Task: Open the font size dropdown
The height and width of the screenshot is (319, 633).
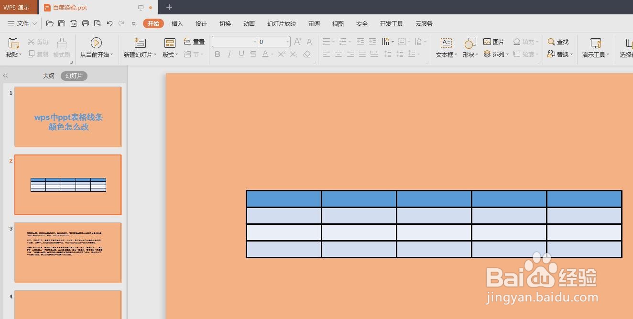Action: click(287, 42)
